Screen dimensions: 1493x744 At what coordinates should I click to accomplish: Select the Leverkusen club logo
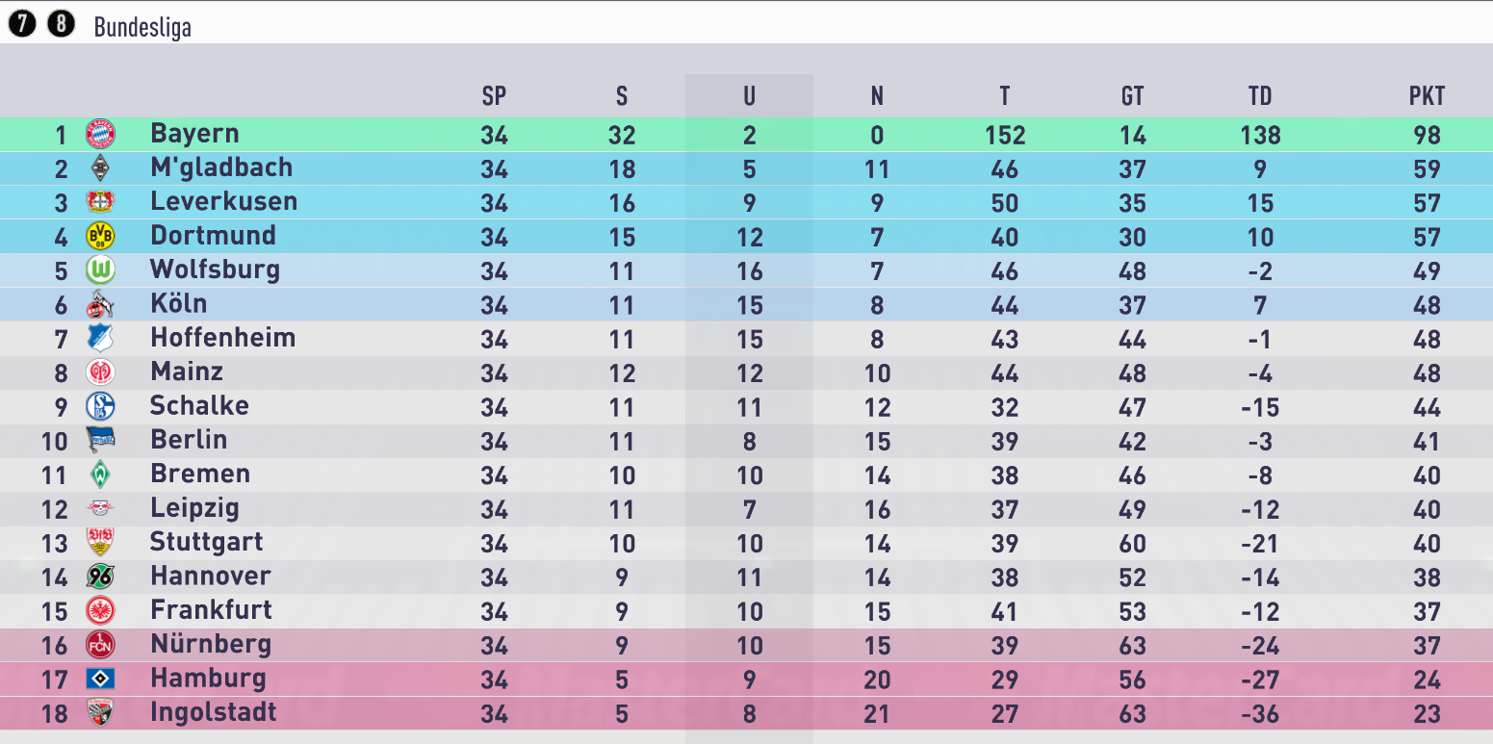(100, 202)
